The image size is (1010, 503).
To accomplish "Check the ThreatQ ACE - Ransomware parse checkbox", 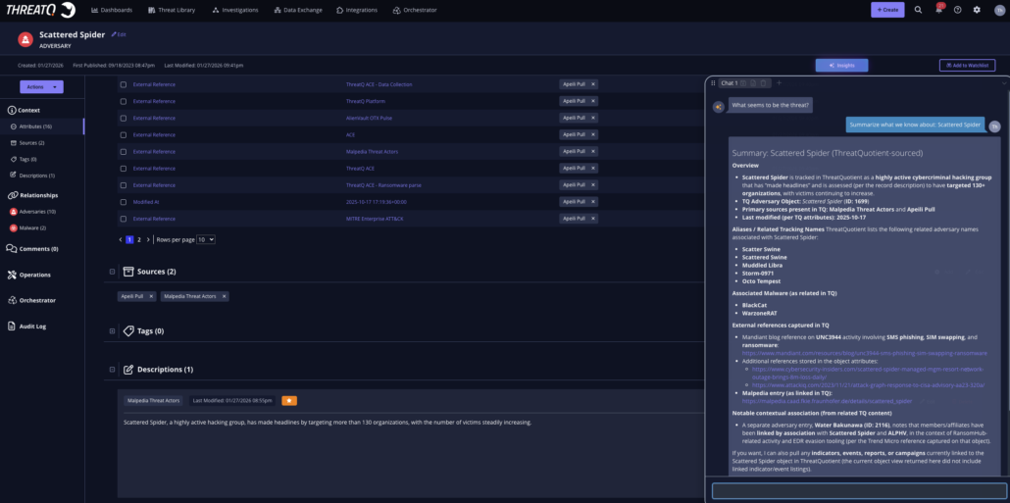I will click(x=123, y=185).
